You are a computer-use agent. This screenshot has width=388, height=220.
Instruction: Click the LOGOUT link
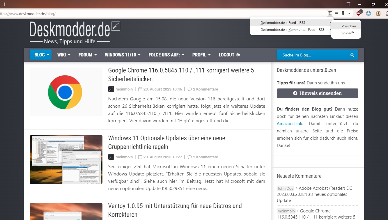(229, 55)
